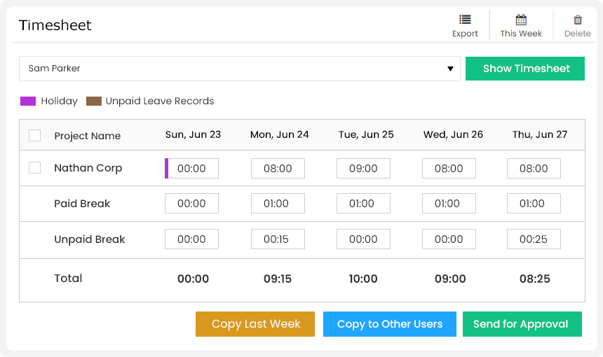Click the Show Timesheet button

coord(525,69)
